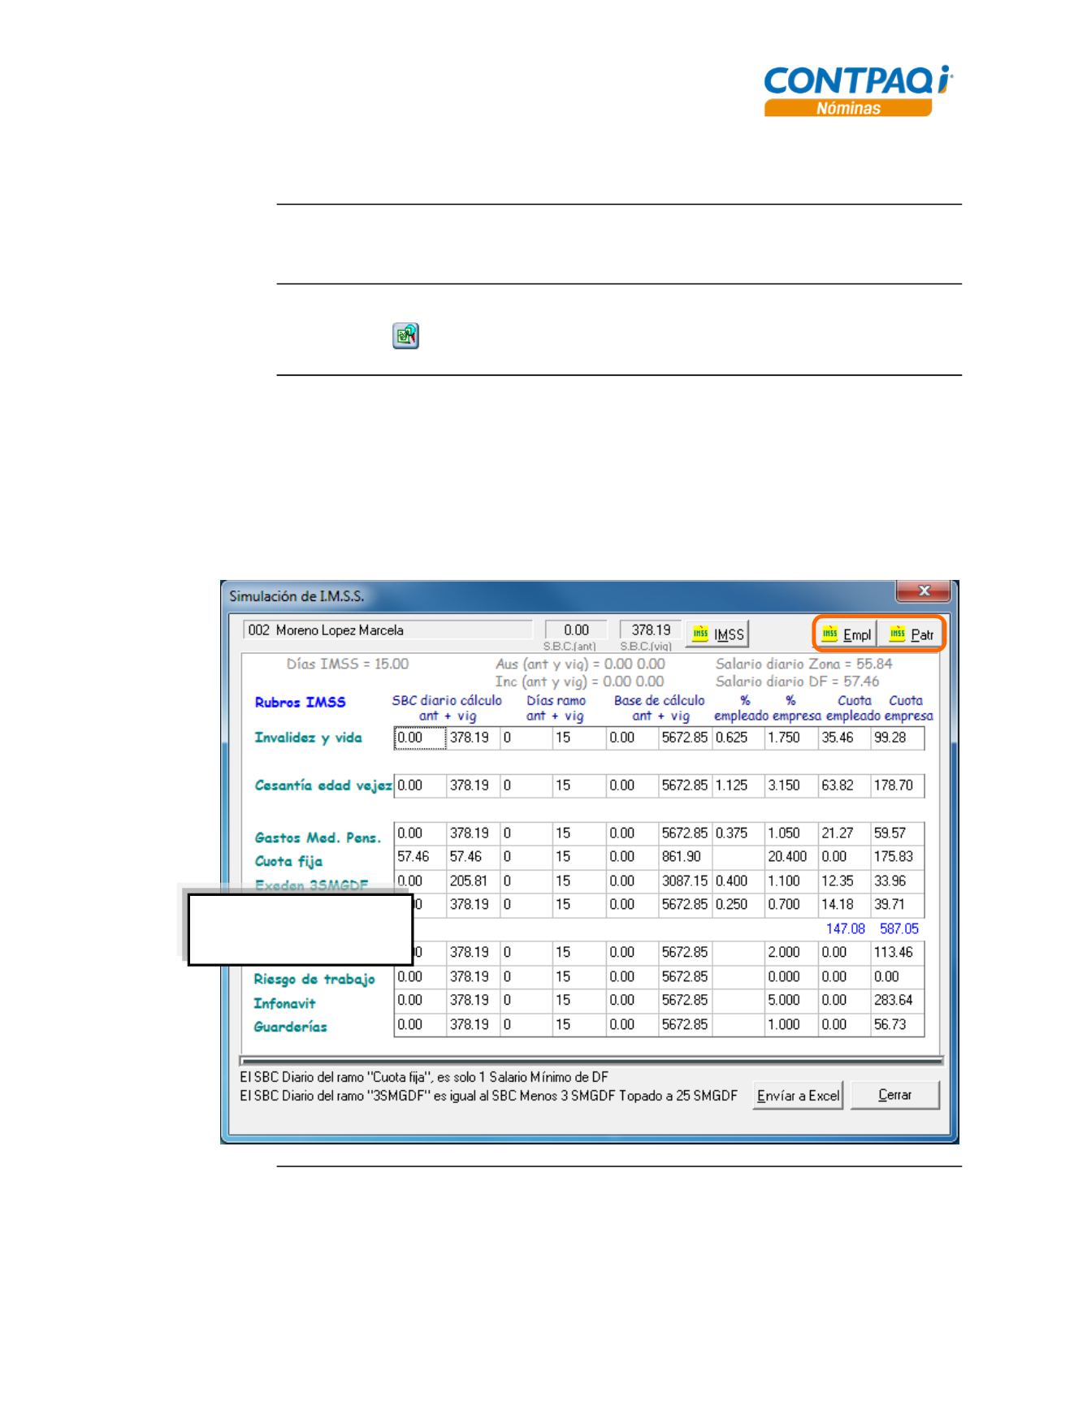Select Invalidez y vida cuota empleado cell 35.46
1087x1406 pixels.
pyautogui.click(x=843, y=738)
